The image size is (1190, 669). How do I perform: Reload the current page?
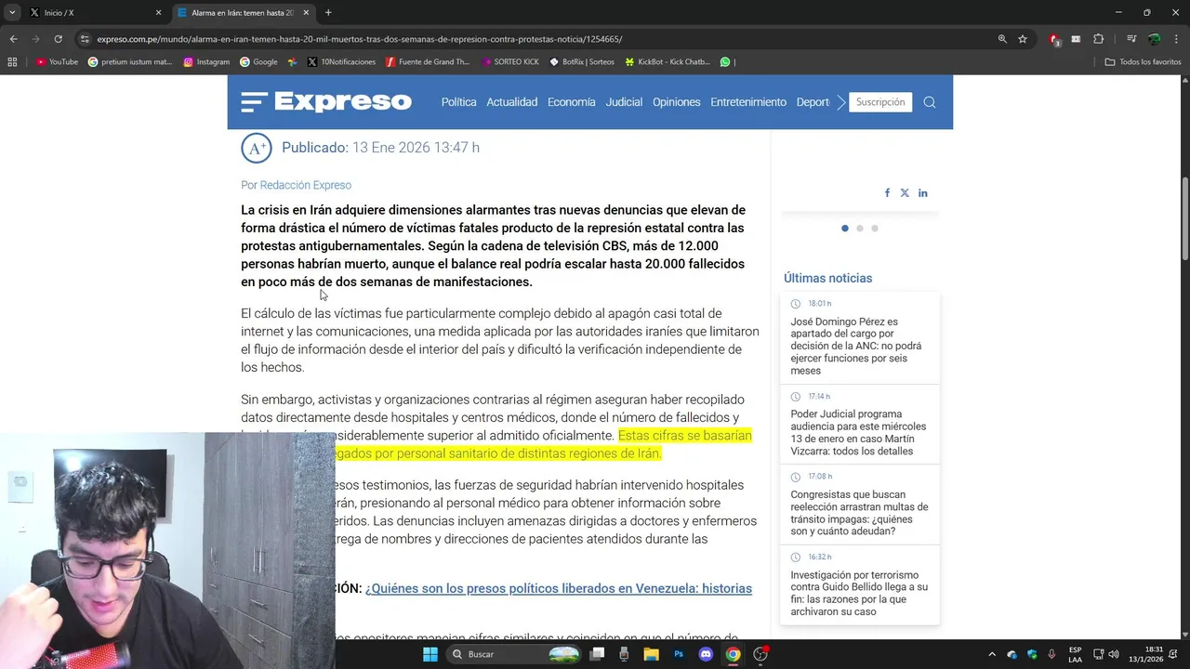58,39
